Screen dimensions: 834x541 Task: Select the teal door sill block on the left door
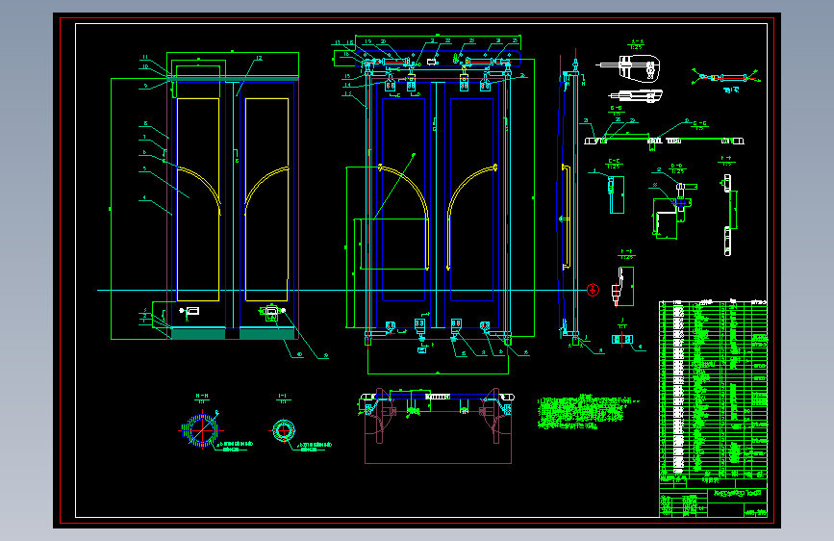point(198,333)
